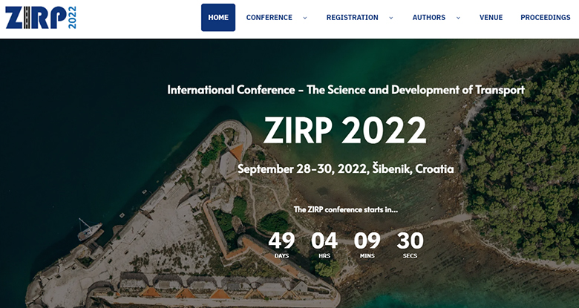Expand the Conference dropdown chevron
The image size is (579, 308).
coord(305,18)
